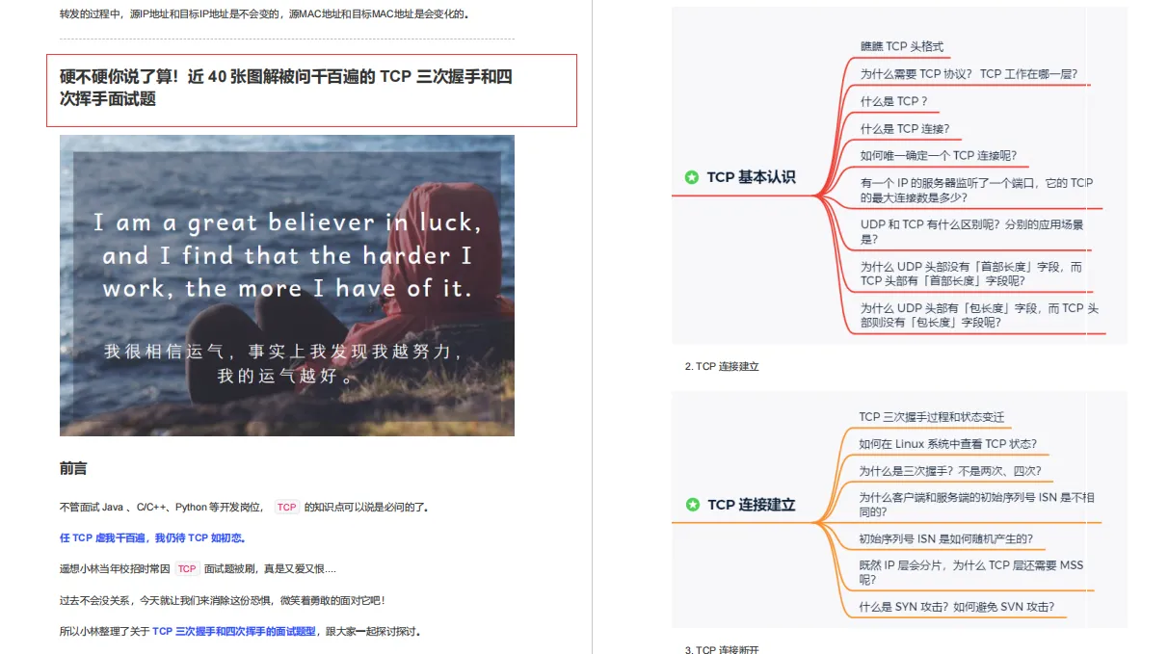Select the node 什么是 TCP？
Viewport: 1168px width, 654px height.
pyautogui.click(x=893, y=101)
